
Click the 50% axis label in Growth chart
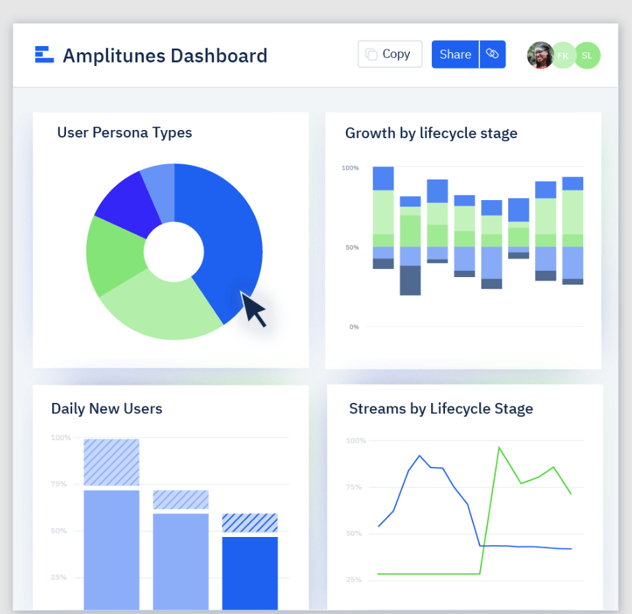click(x=352, y=247)
